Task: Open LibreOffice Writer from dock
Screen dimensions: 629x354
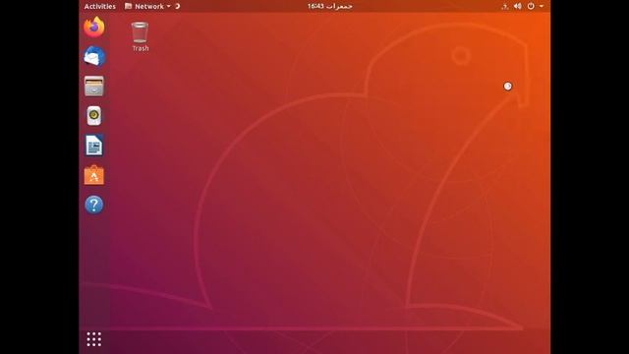Action: click(94, 146)
